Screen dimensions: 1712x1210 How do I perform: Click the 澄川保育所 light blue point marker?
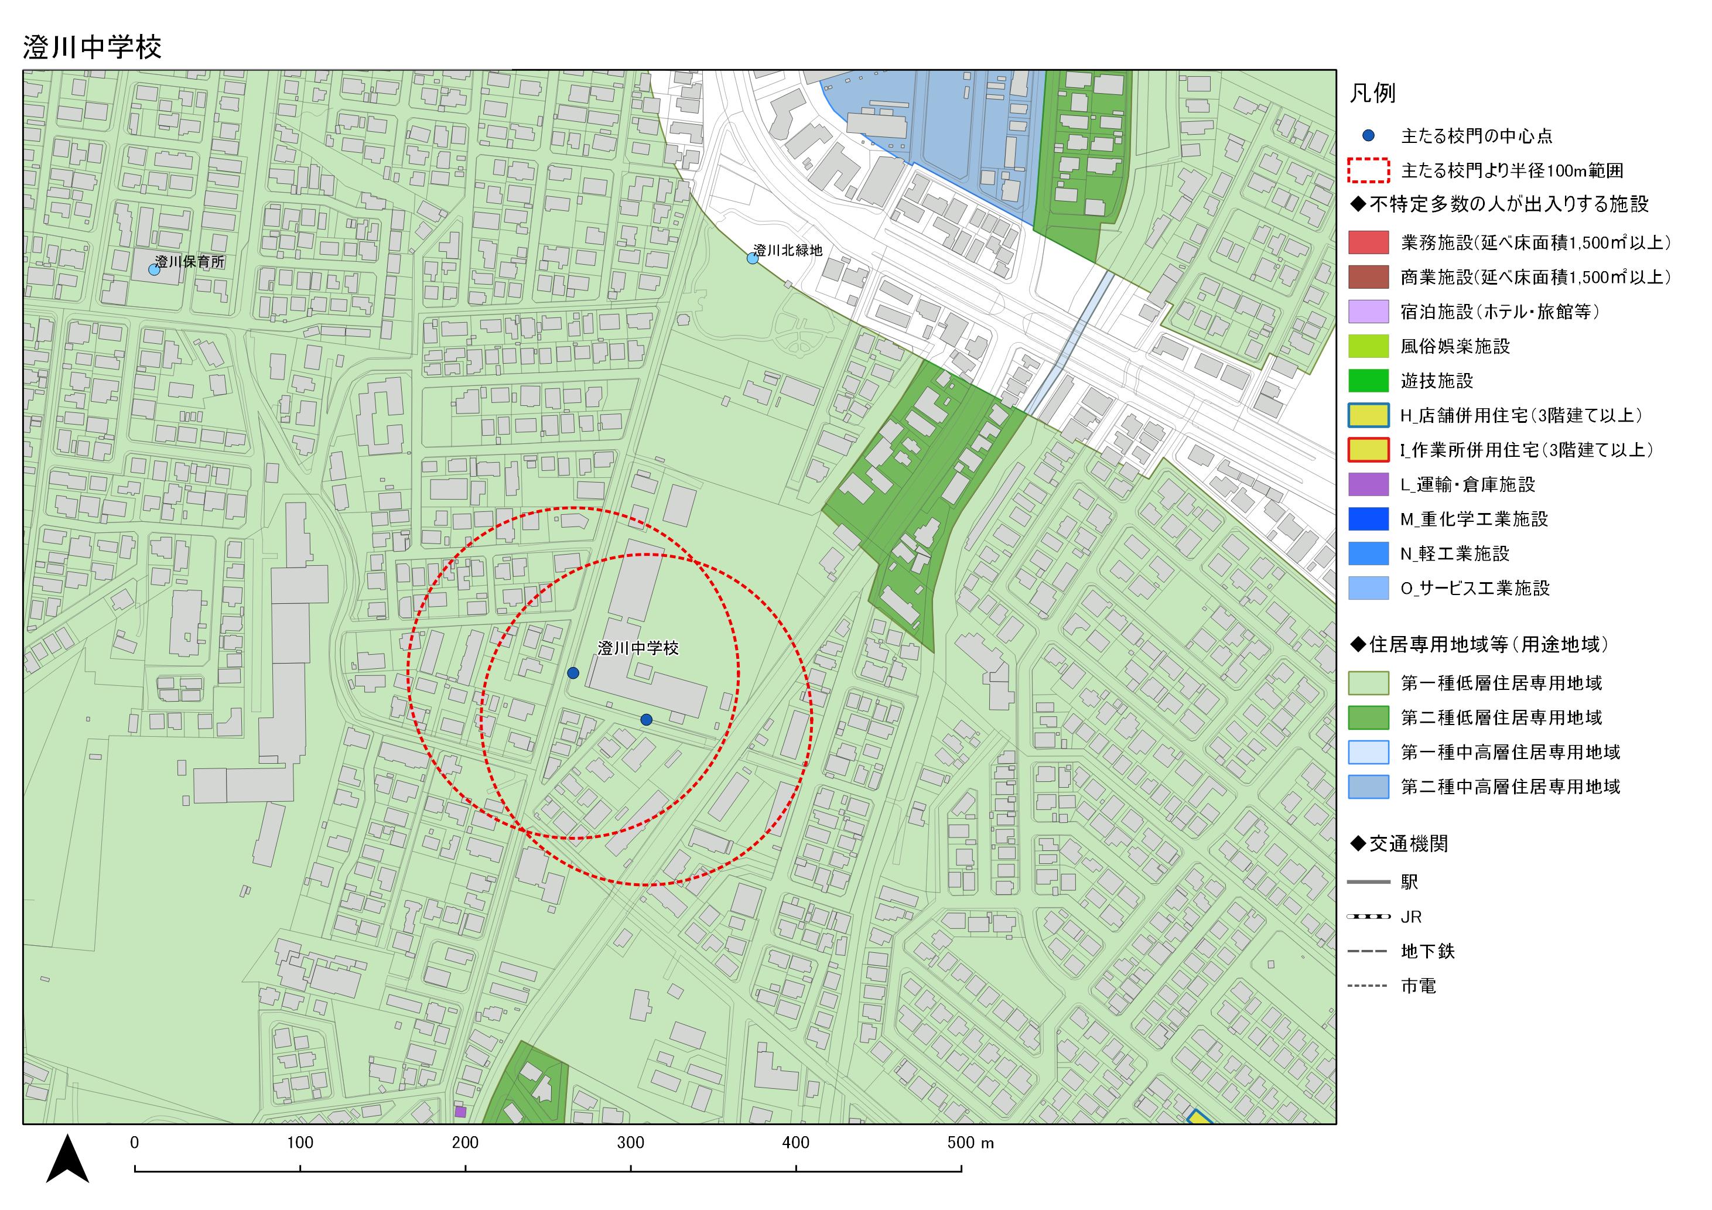pyautogui.click(x=155, y=270)
